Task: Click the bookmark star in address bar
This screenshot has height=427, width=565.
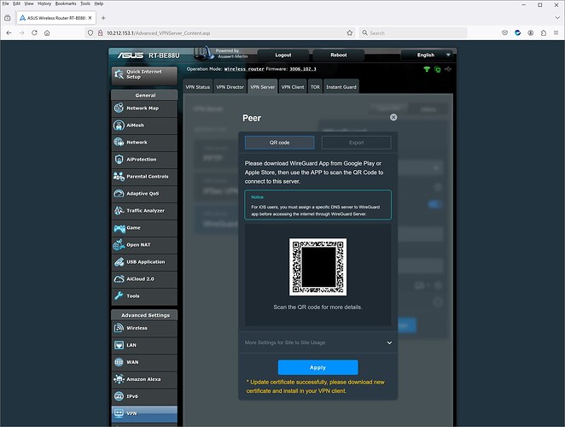Action: (350, 32)
